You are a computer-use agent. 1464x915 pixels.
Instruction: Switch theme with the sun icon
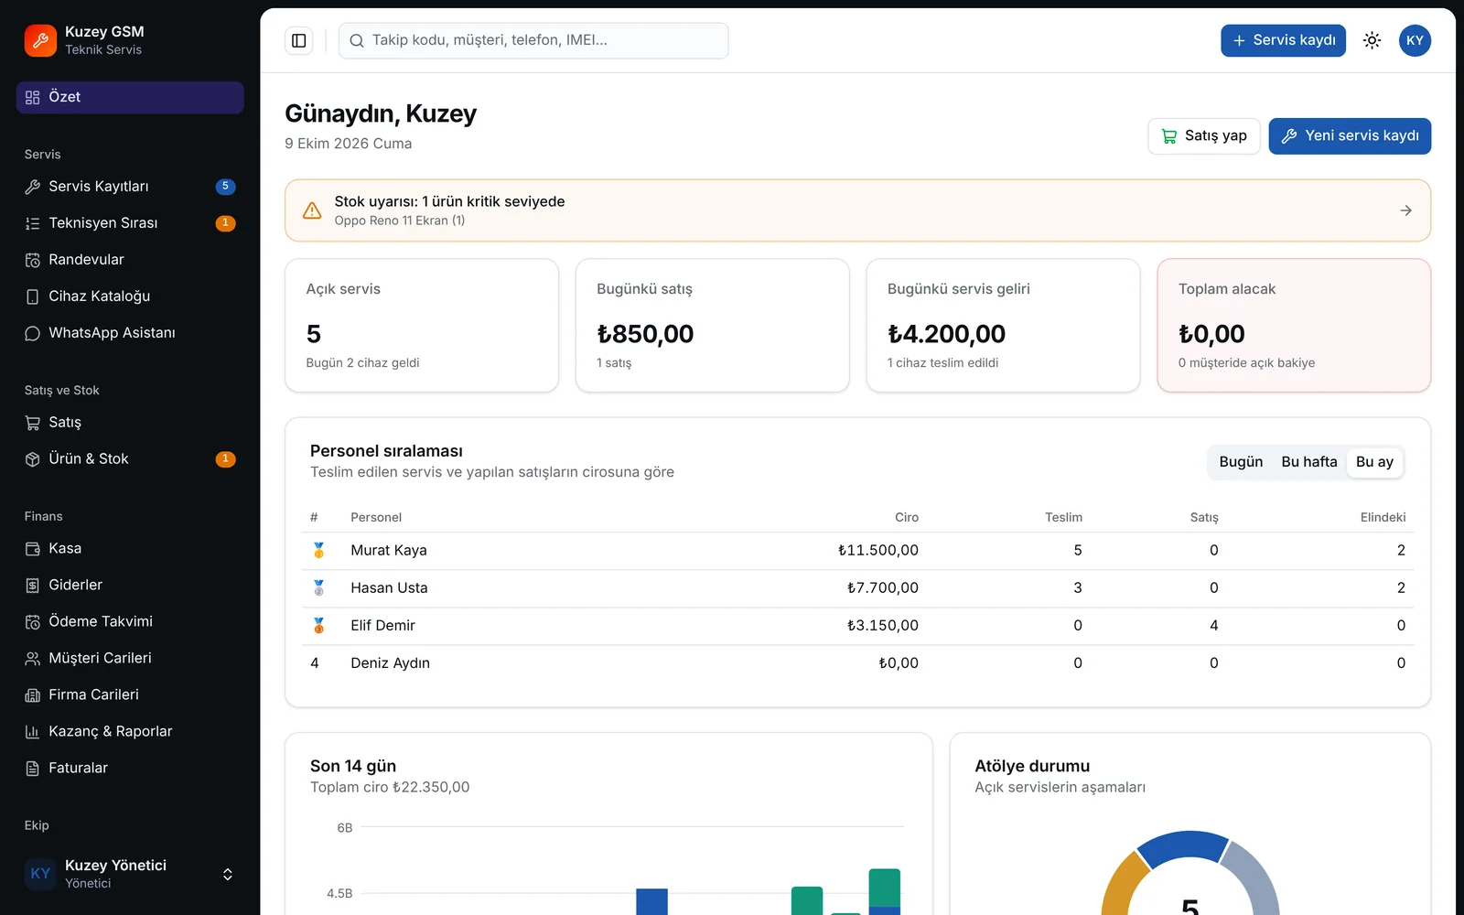1372,40
